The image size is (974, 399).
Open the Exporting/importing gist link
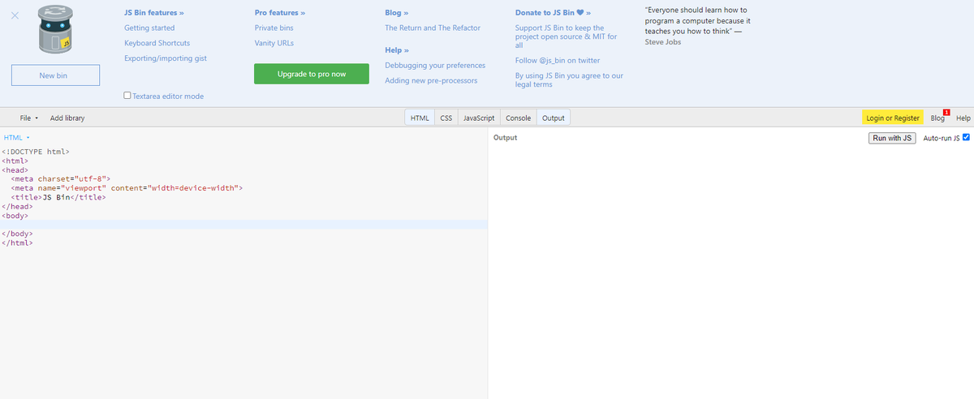pos(166,58)
